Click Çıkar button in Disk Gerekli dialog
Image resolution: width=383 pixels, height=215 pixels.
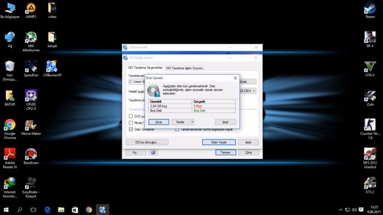tap(159, 122)
